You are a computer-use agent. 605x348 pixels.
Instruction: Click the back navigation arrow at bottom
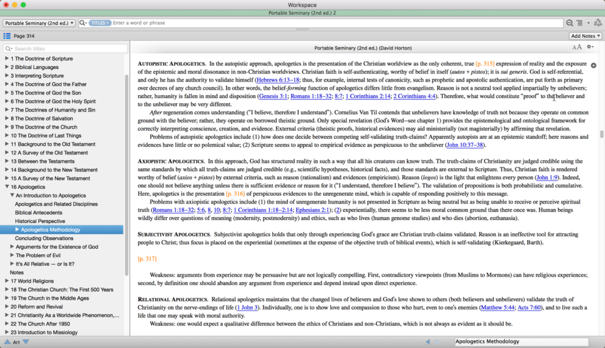tap(428, 342)
